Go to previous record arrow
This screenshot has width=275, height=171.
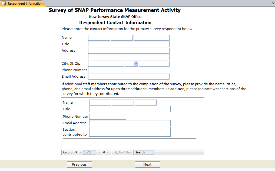tap(81, 152)
